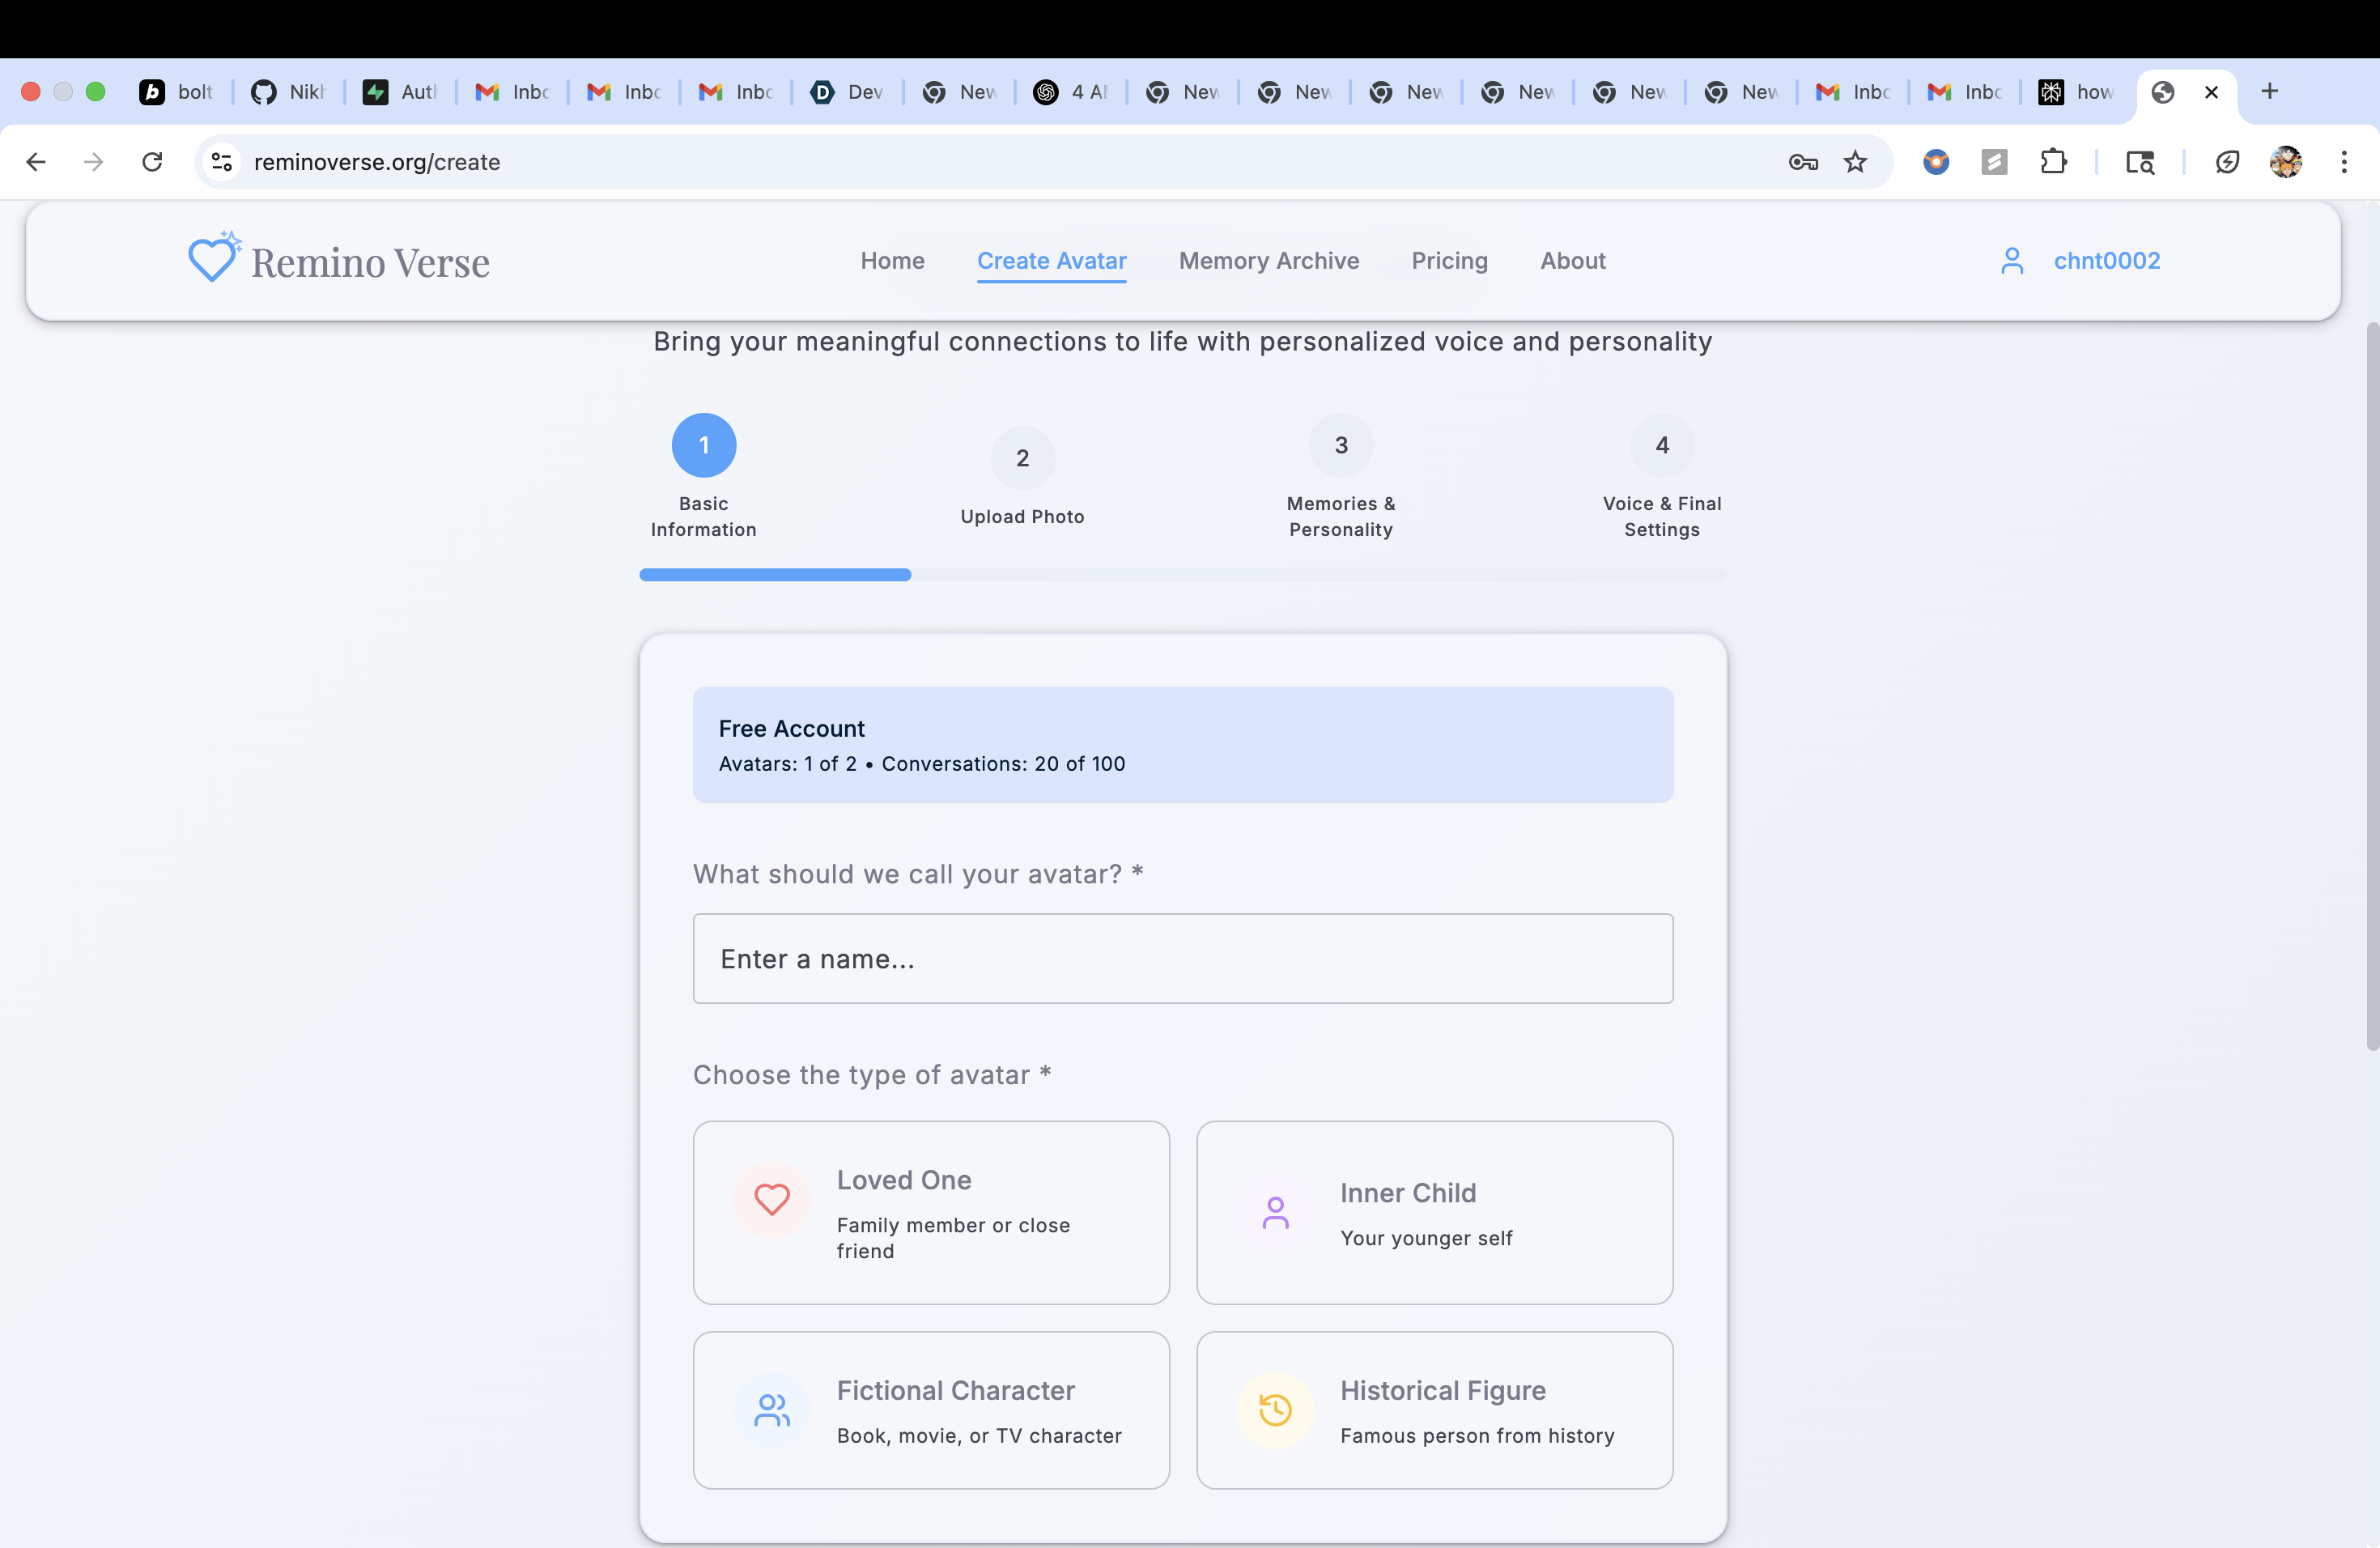2380x1548 pixels.
Task: Go to the Memory Archive nav tab
Action: (1268, 261)
